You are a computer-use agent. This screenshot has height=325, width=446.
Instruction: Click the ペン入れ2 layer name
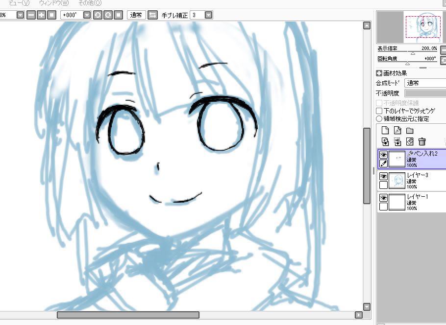coord(425,153)
